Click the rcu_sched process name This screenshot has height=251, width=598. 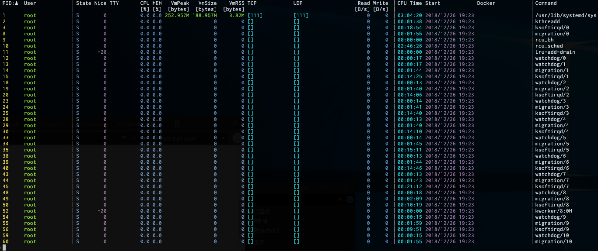pos(549,46)
